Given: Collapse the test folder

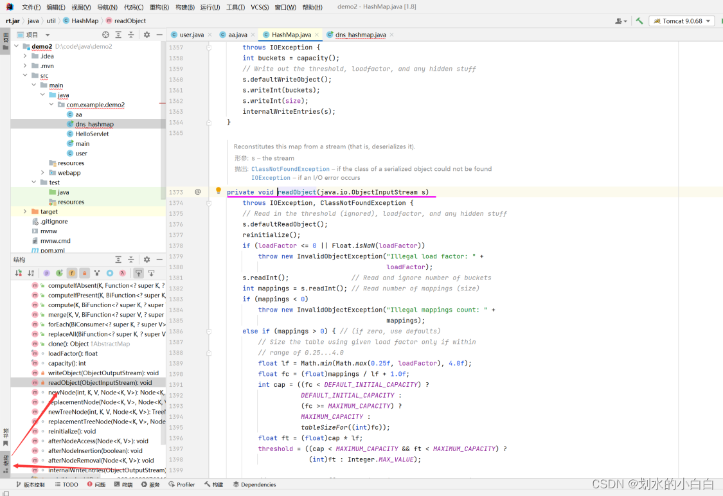Looking at the screenshot, I should tap(34, 182).
